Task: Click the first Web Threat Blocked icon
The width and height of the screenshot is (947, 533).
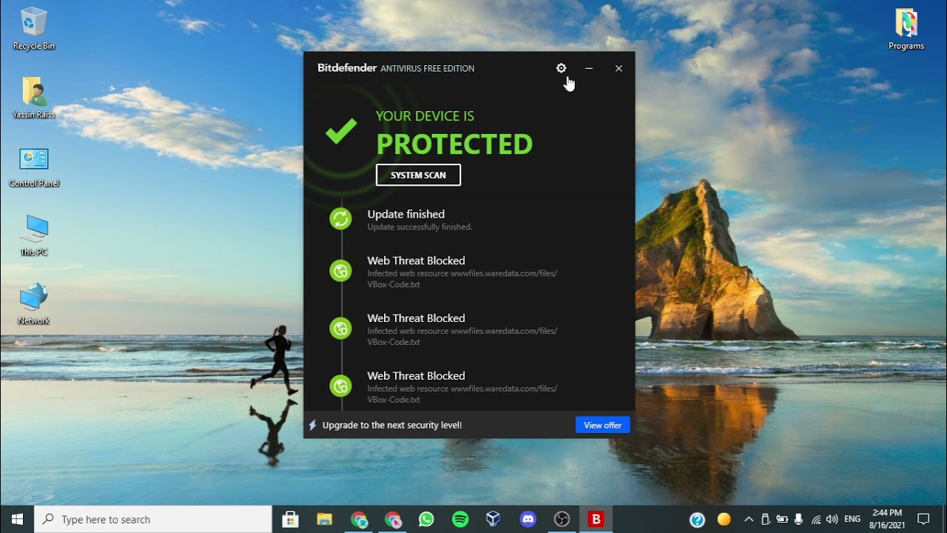Action: click(x=340, y=271)
